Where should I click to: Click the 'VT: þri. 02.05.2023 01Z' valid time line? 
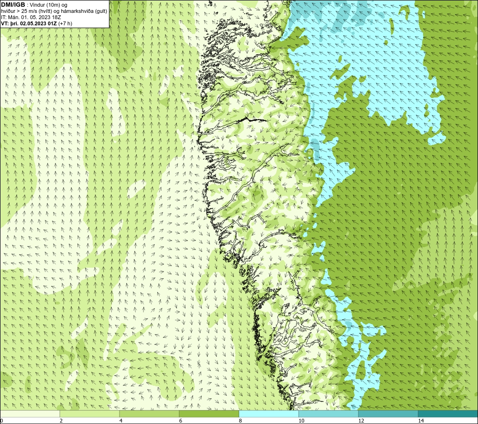tap(29, 23)
